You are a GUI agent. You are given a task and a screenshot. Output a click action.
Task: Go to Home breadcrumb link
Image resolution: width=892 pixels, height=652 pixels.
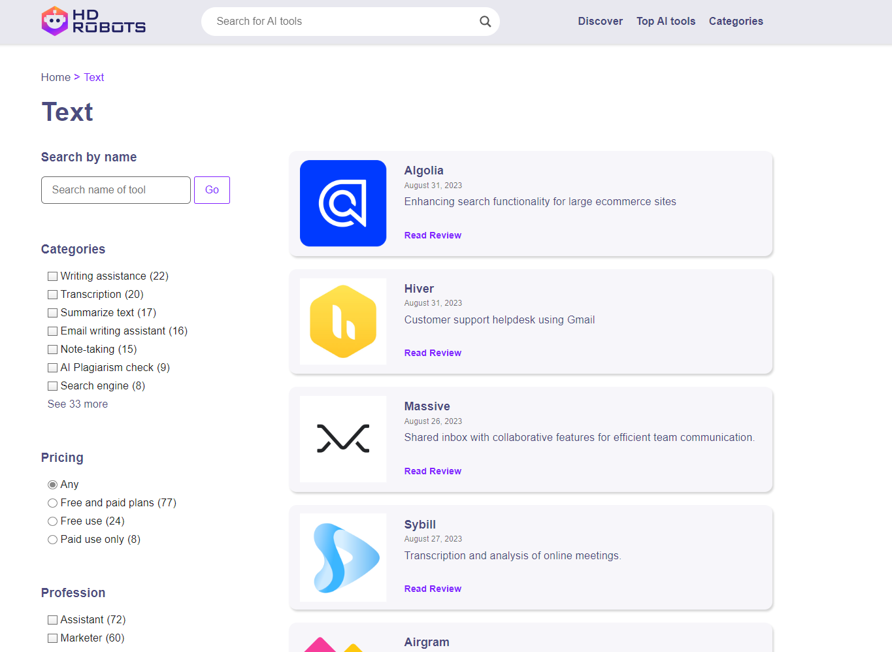pyautogui.click(x=56, y=77)
